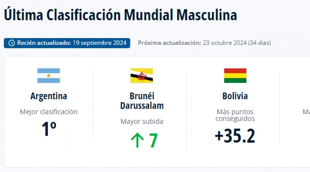Click the green number 7 value
Screen dimensions: 310x172
(153, 141)
